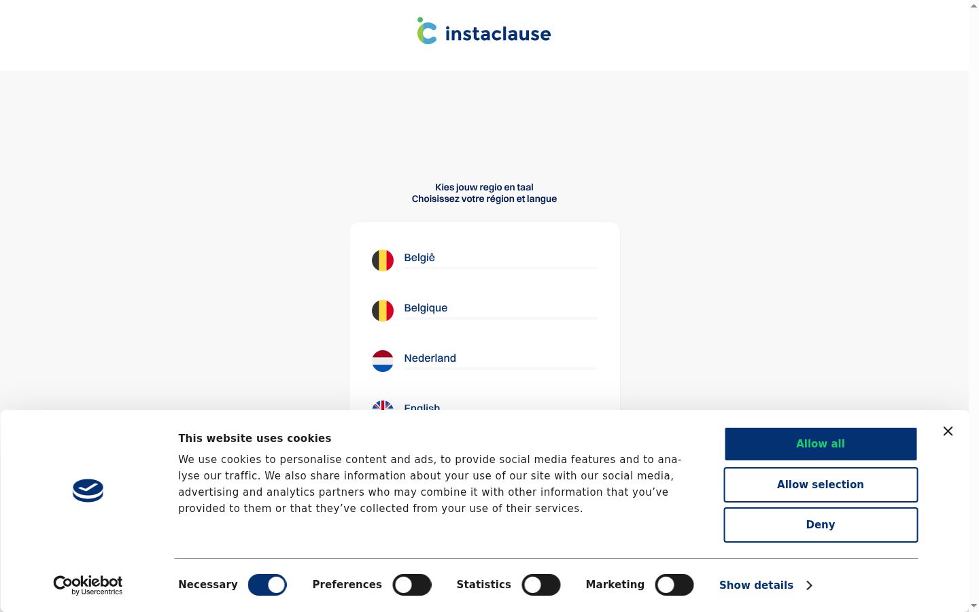Viewport: 979px width, 612px height.
Task: Click the Preferences label text
Action: 347,585
